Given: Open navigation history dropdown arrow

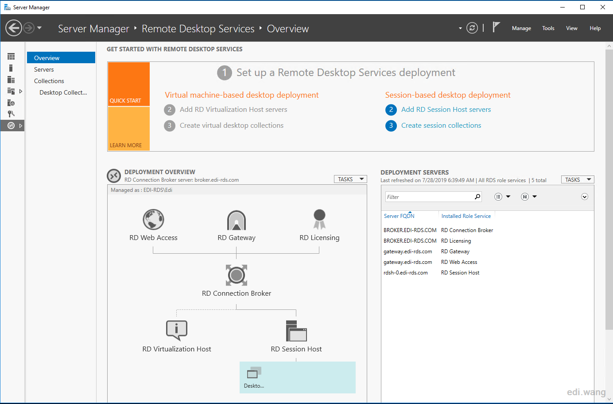Looking at the screenshot, I should pos(39,28).
